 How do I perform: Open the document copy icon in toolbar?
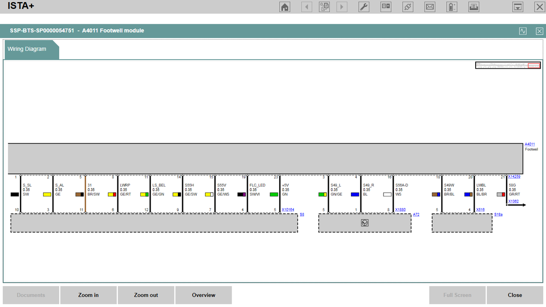pos(325,7)
